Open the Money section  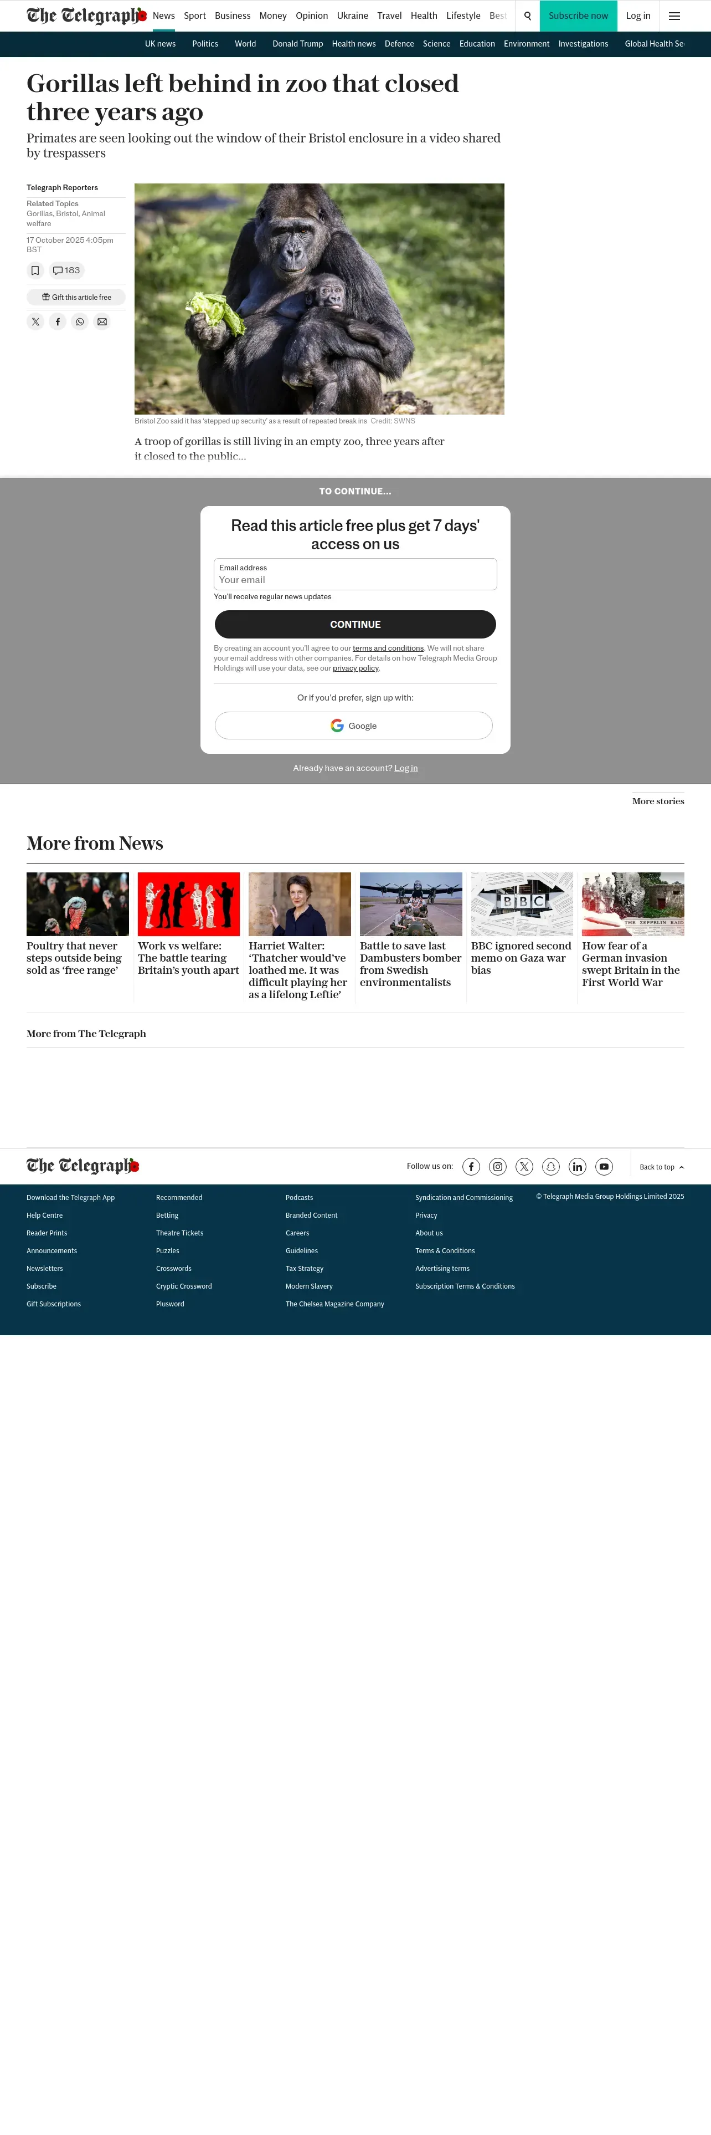tap(273, 16)
